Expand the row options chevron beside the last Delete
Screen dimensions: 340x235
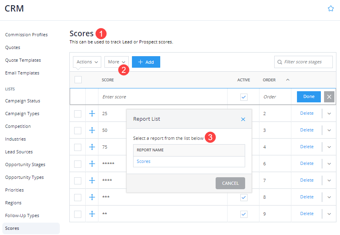pos(329,214)
